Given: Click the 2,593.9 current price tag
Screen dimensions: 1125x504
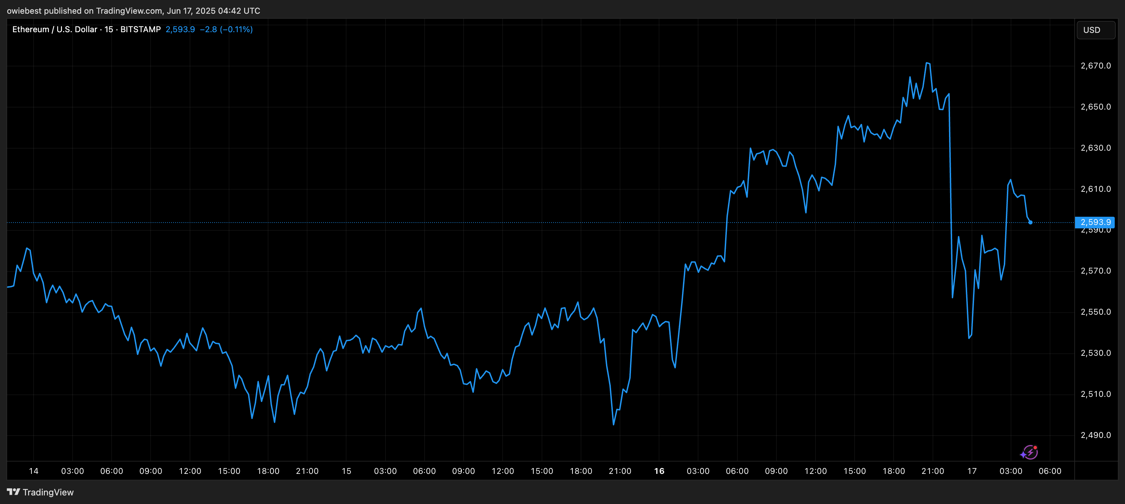Looking at the screenshot, I should pyautogui.click(x=1095, y=222).
